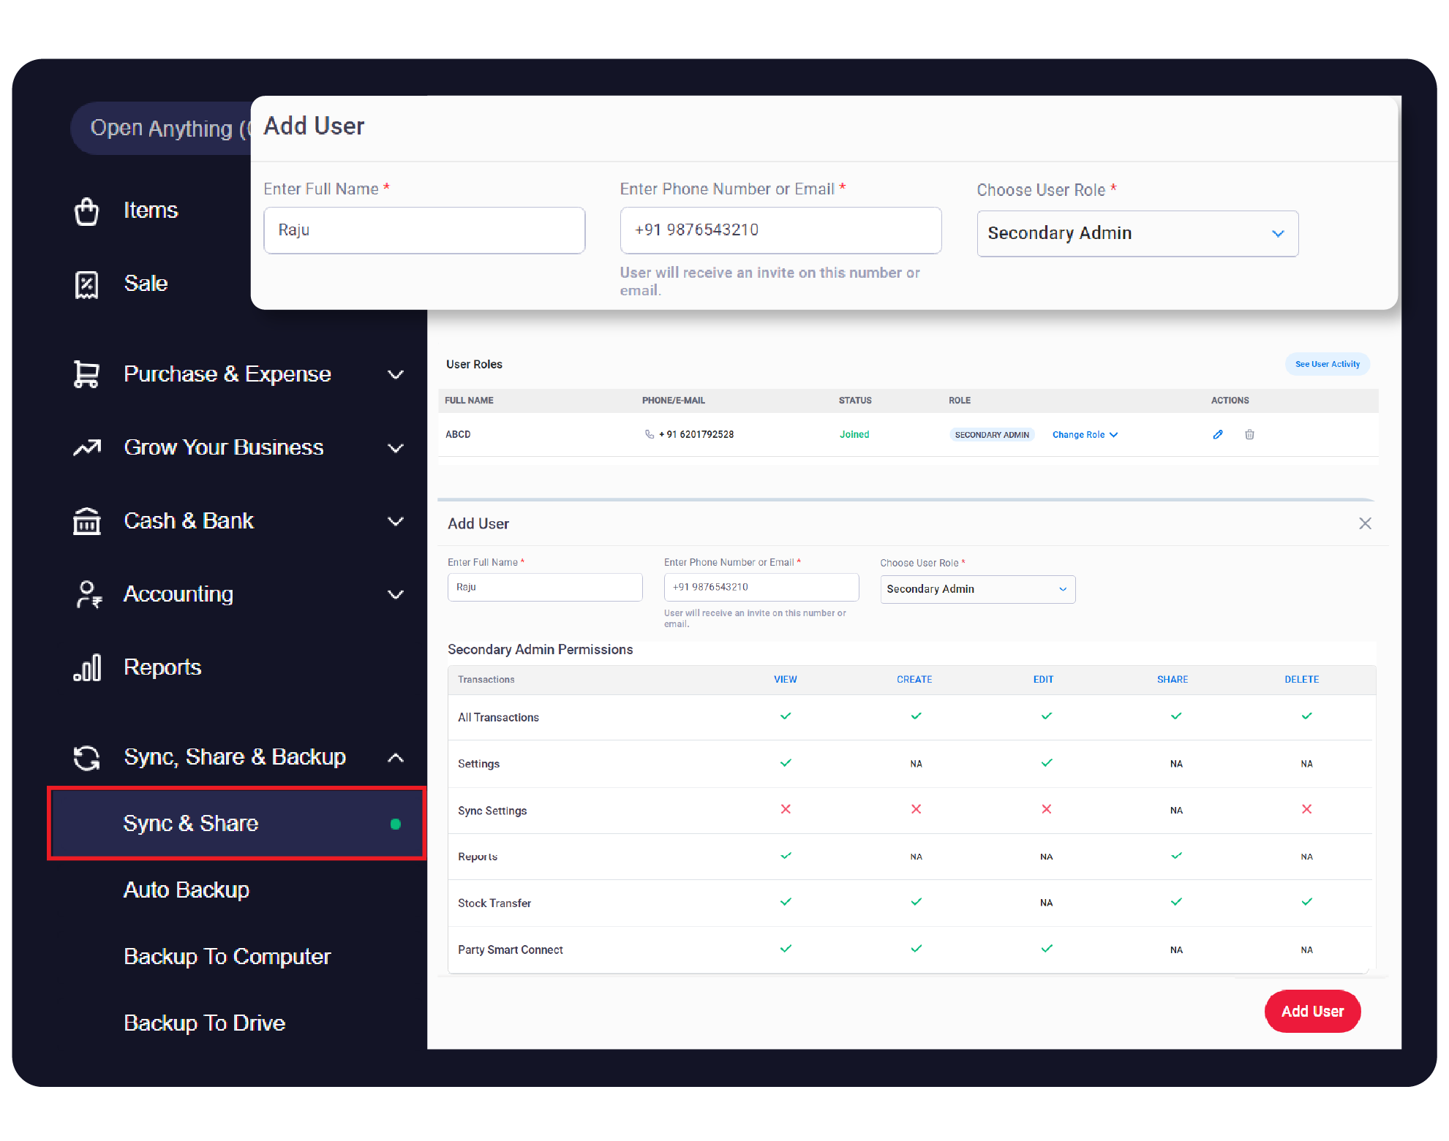Toggle Stock Transfer create permission checkmark
1449x1141 pixels.
(x=916, y=902)
